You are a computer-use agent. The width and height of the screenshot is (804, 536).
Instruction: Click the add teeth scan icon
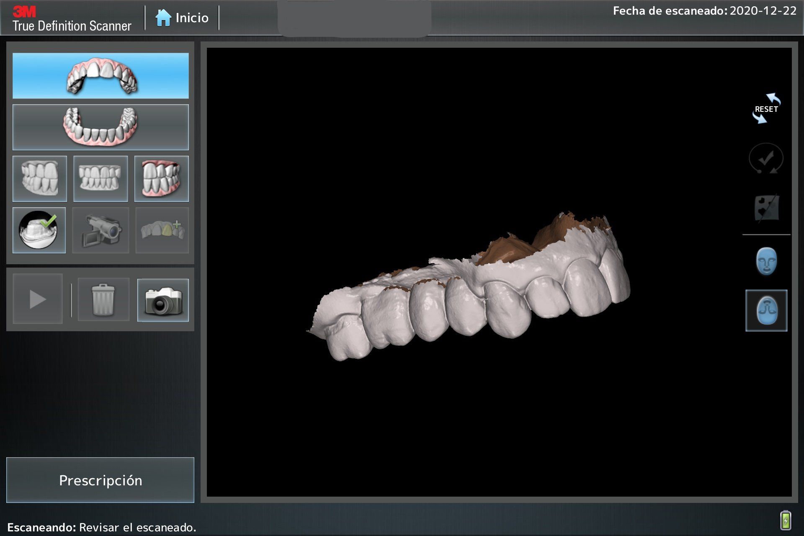click(x=162, y=230)
